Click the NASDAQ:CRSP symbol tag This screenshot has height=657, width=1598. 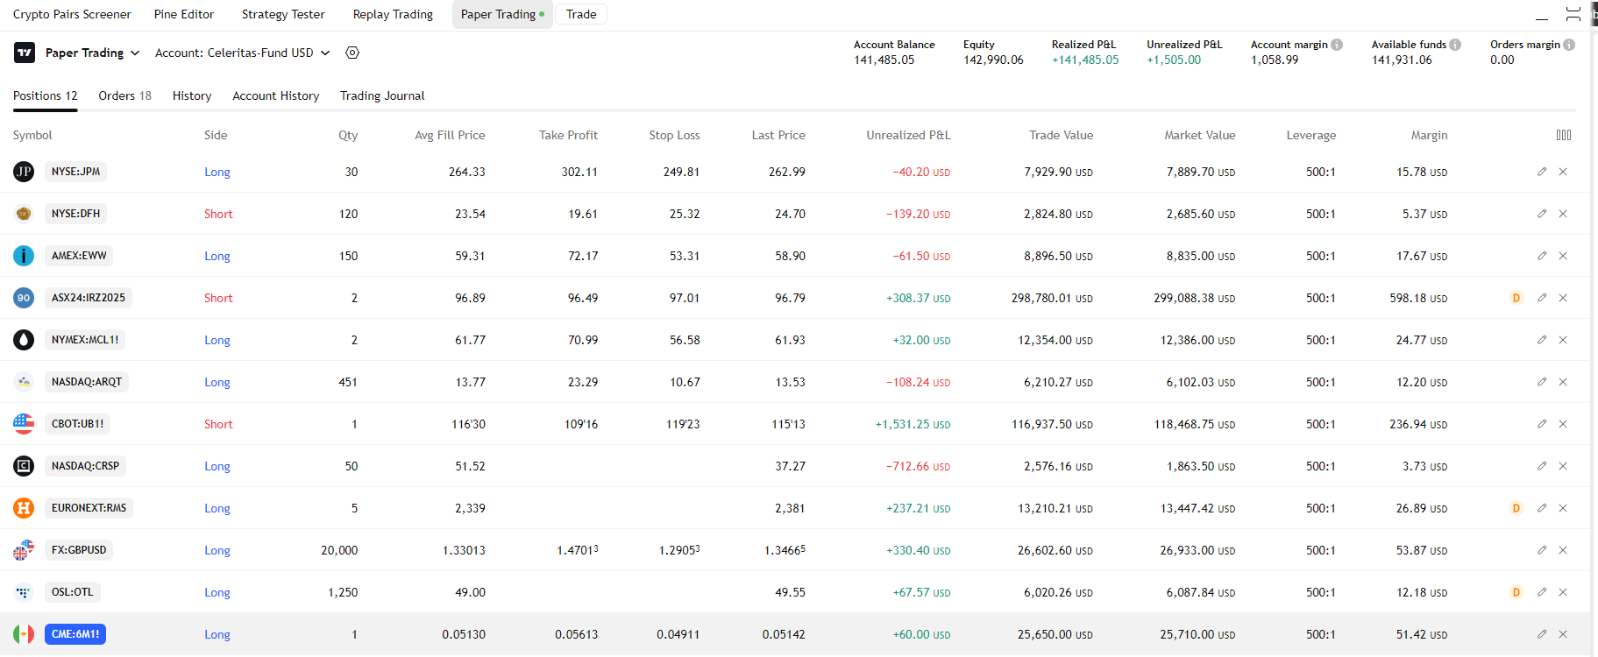(x=85, y=466)
